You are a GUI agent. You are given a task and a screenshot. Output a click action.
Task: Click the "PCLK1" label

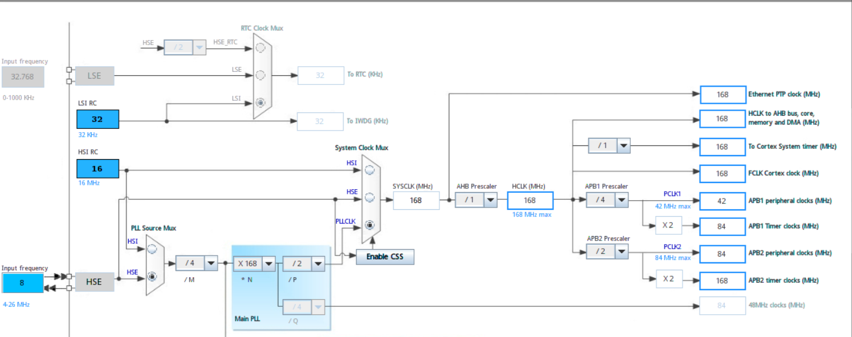tap(672, 194)
